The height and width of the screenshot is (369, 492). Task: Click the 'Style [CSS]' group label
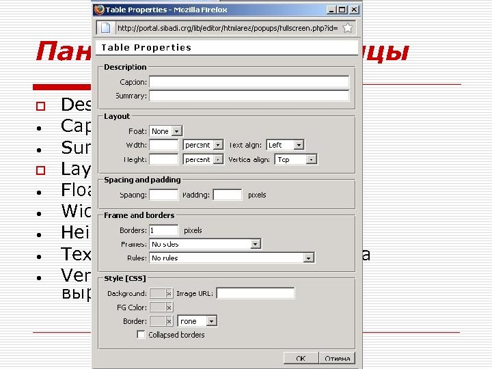pyautogui.click(x=125, y=278)
